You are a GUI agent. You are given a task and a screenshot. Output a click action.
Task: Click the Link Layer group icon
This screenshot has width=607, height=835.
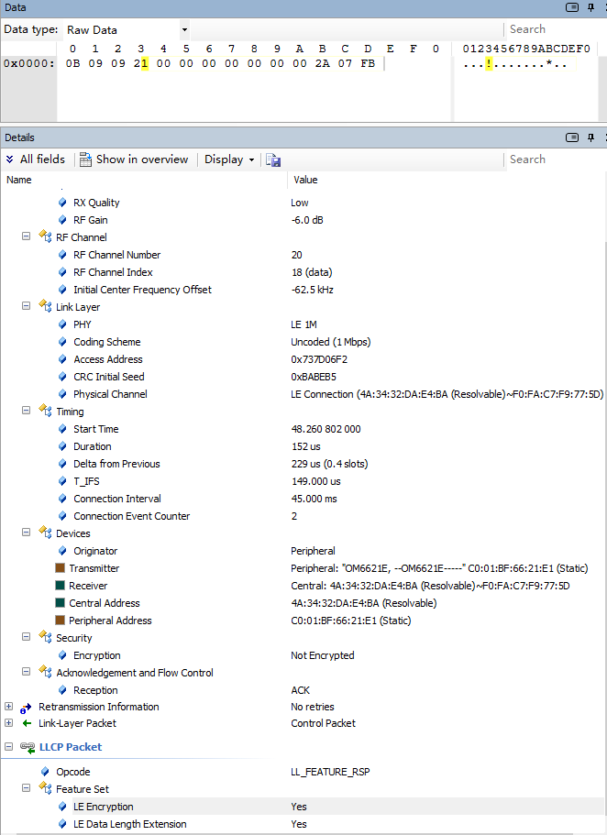click(45, 306)
